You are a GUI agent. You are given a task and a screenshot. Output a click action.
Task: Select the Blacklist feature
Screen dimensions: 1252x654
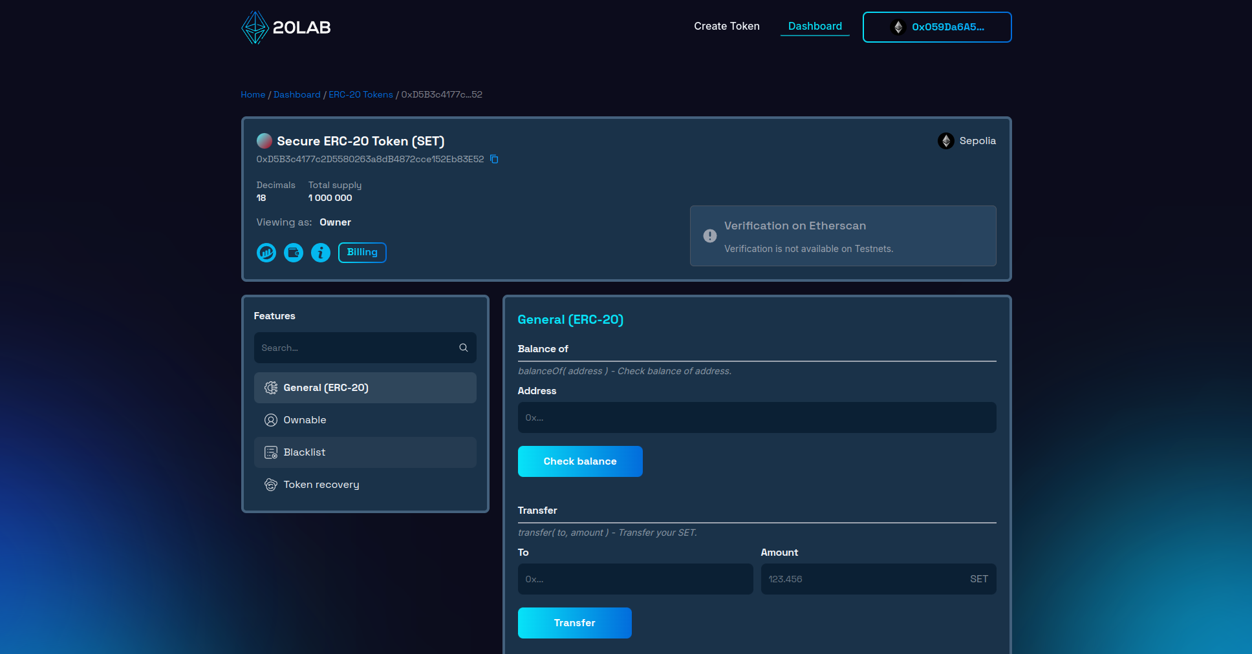coord(365,452)
